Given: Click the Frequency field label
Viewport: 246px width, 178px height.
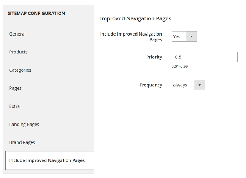Looking at the screenshot, I should [x=151, y=85].
